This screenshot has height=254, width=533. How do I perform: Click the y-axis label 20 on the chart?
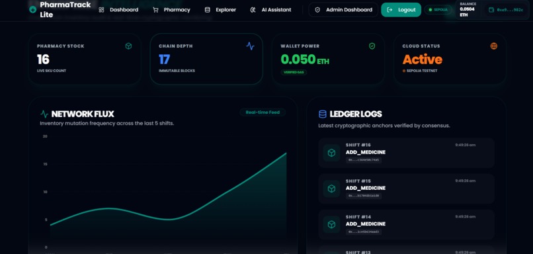pyautogui.click(x=45, y=136)
